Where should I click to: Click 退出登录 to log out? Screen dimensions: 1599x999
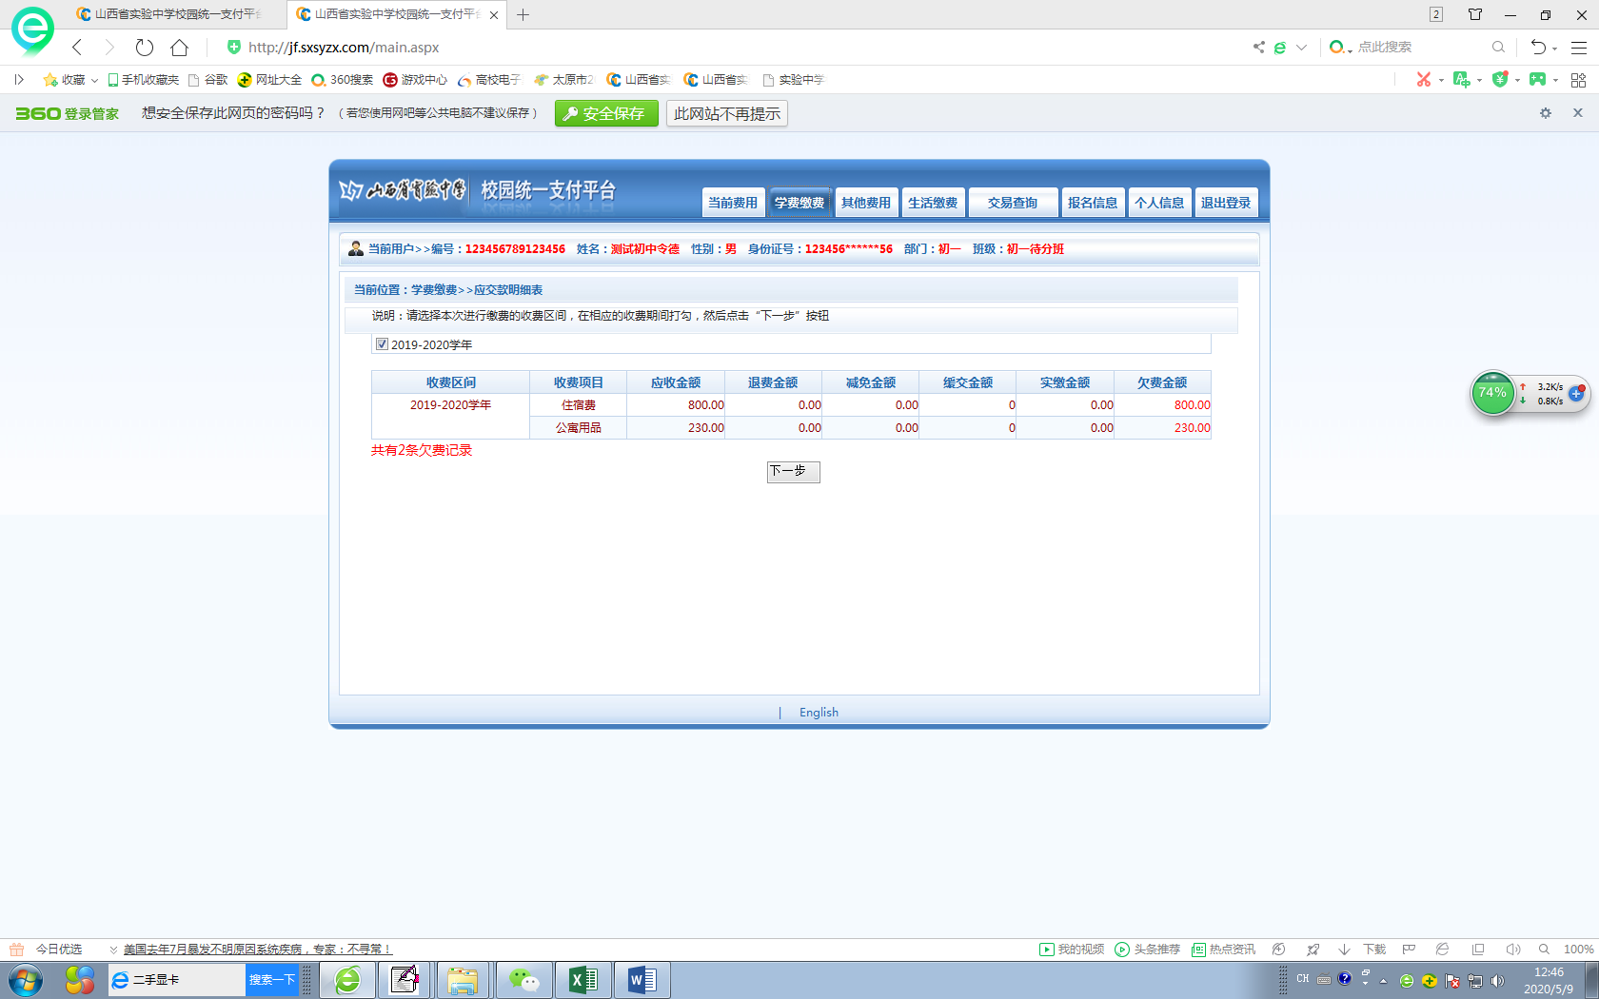pos(1226,203)
